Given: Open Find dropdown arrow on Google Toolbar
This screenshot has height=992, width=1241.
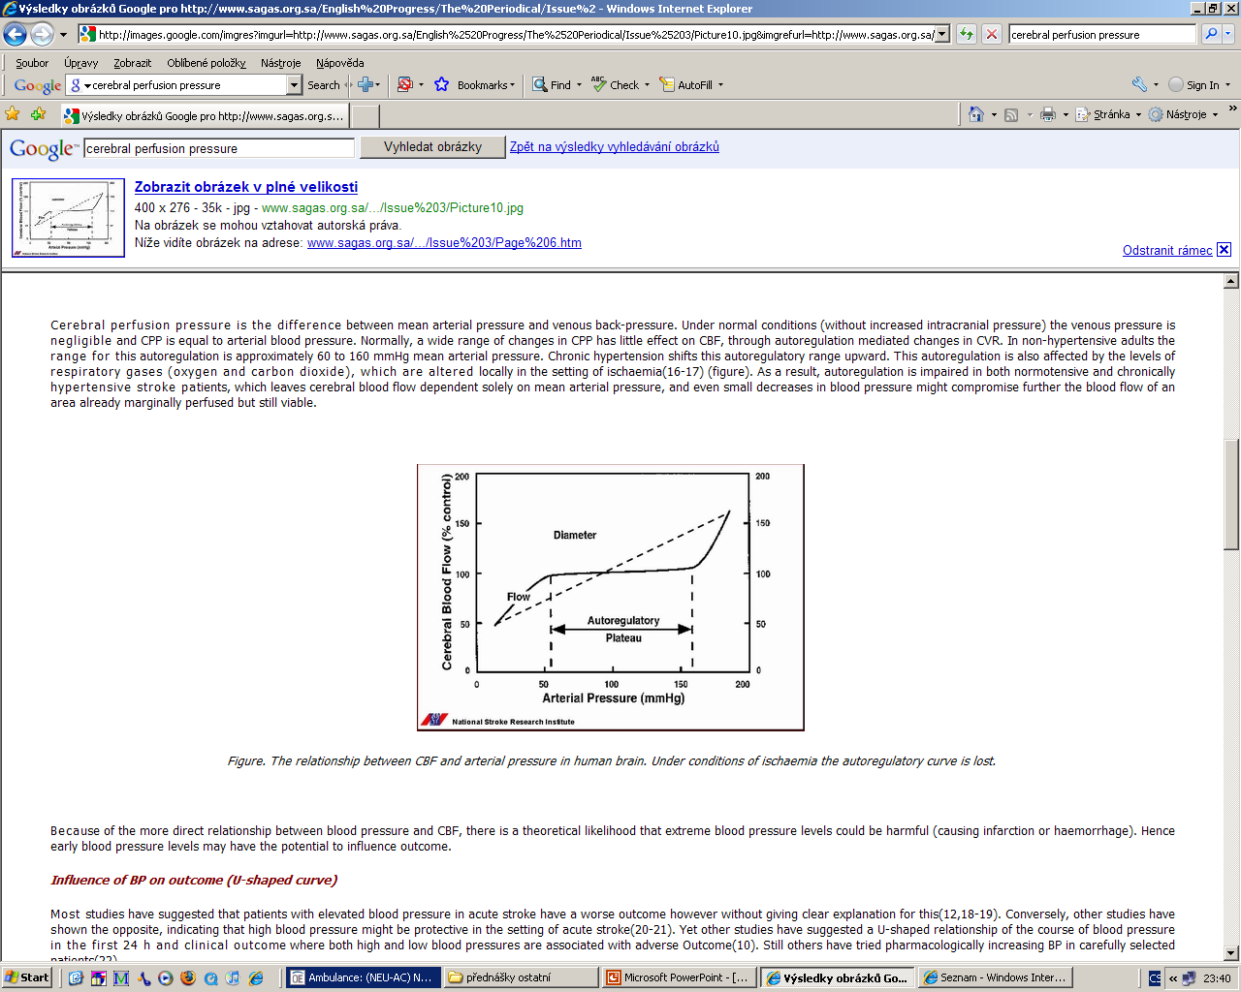Looking at the screenshot, I should 580,85.
